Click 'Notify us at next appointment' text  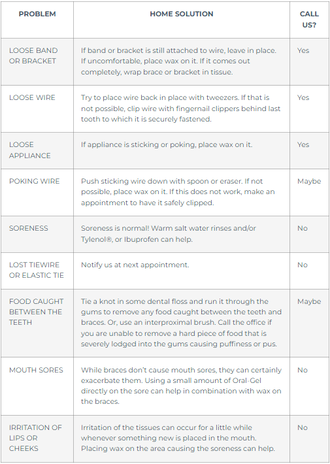click(135, 265)
